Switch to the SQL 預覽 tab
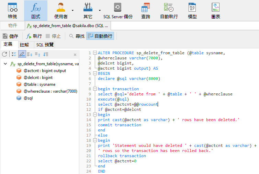The width and height of the screenshot is (259, 174). pos(45,45)
